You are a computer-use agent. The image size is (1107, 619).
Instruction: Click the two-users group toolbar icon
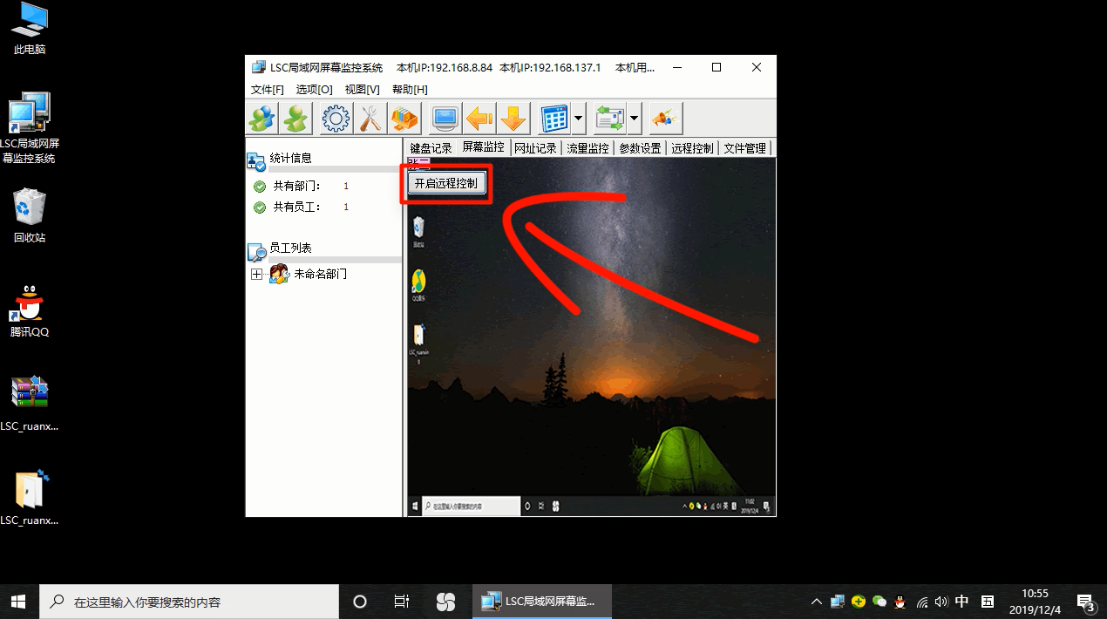[x=261, y=117]
